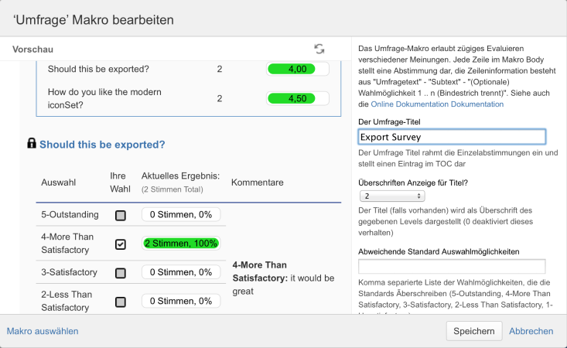Click the 2 Stimmen, 100% result bar
The height and width of the screenshot is (348, 567).
(x=181, y=243)
